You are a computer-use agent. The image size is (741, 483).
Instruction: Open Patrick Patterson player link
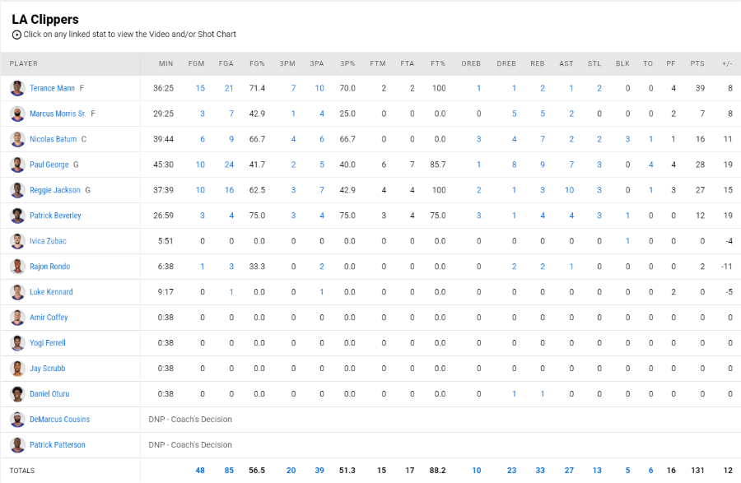coord(57,445)
